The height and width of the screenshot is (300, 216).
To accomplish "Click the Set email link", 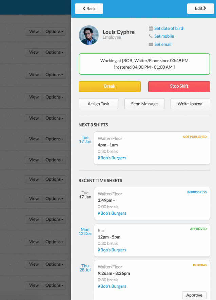I will (163, 45).
